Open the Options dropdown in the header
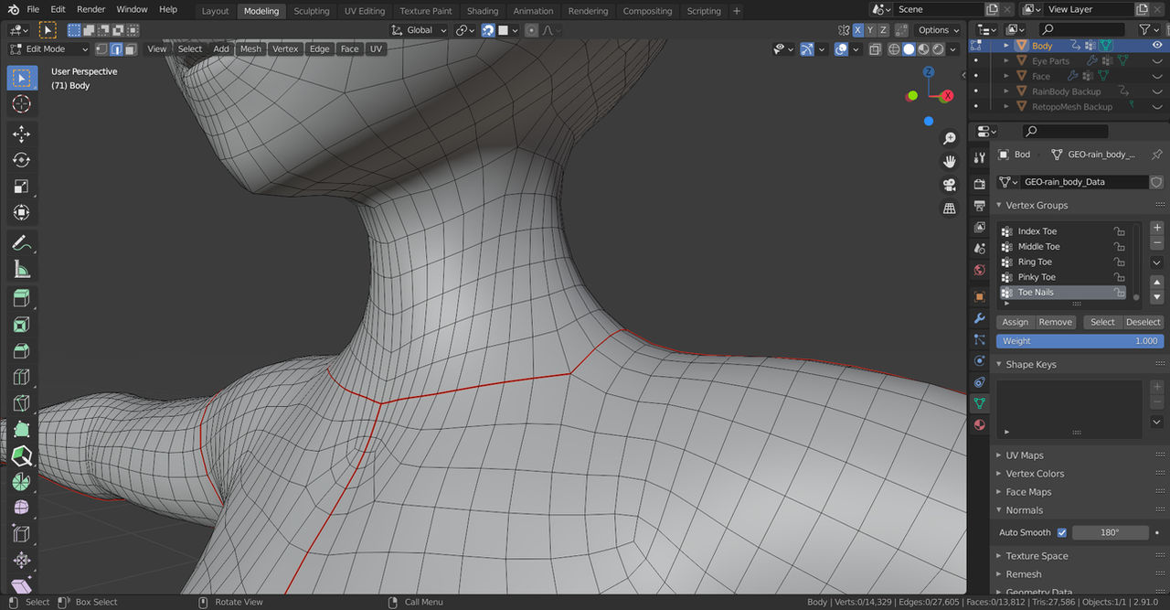 [x=939, y=30]
